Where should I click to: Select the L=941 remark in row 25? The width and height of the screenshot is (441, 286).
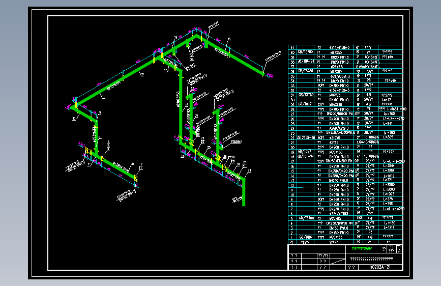point(388,123)
